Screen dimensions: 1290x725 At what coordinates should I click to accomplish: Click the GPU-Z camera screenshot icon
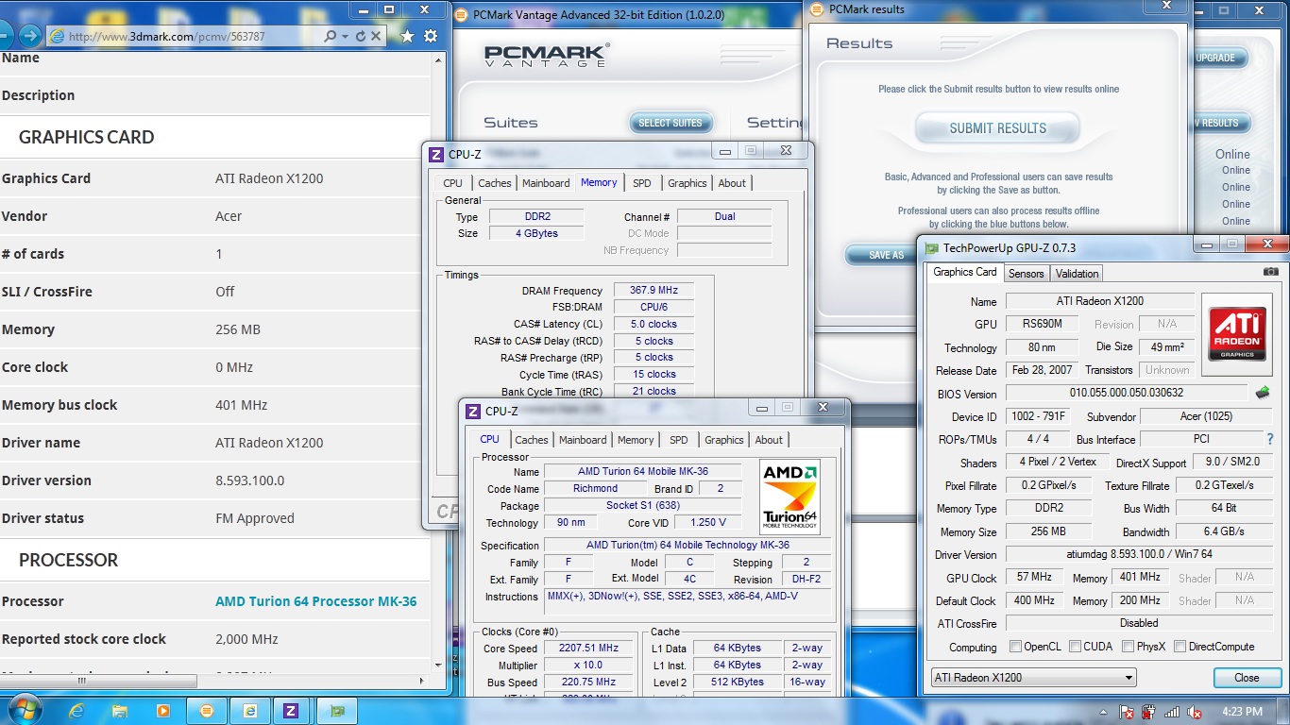[x=1270, y=272]
